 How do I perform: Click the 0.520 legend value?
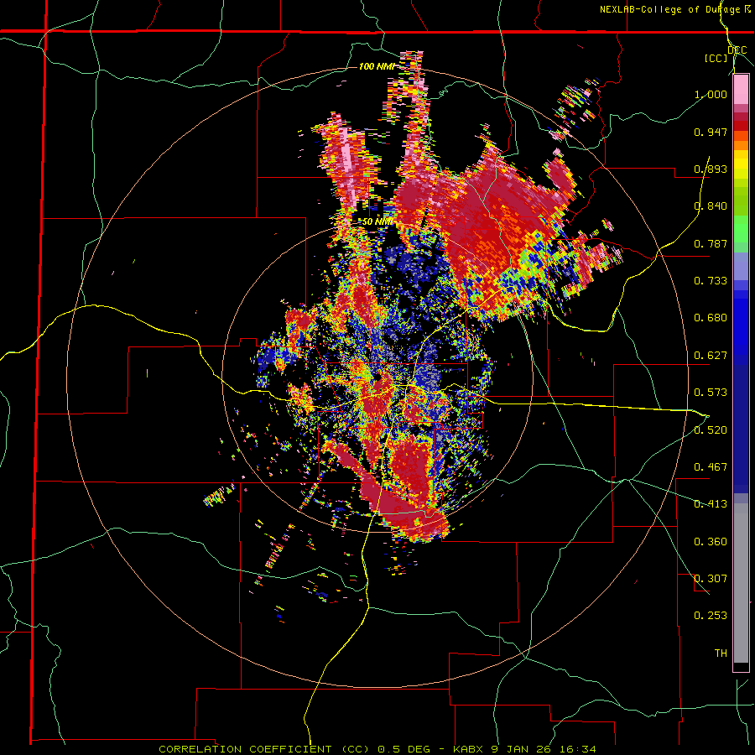[x=711, y=430]
